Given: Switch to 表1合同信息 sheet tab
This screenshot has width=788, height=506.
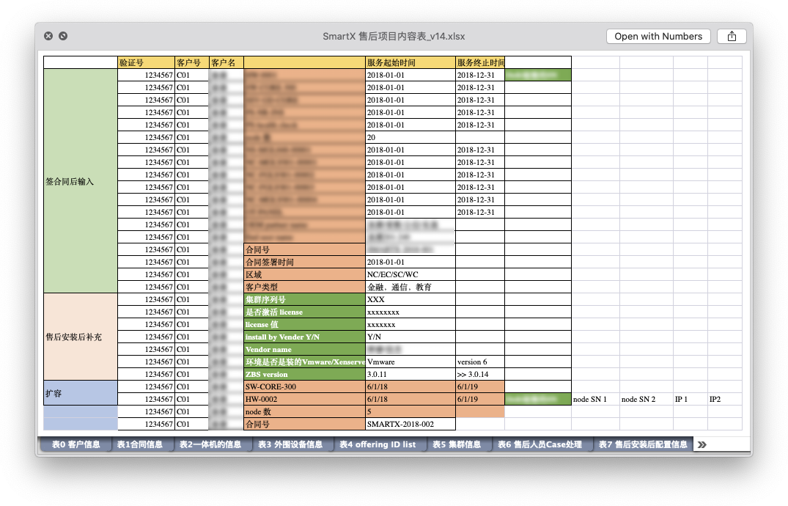Looking at the screenshot, I should [140, 444].
